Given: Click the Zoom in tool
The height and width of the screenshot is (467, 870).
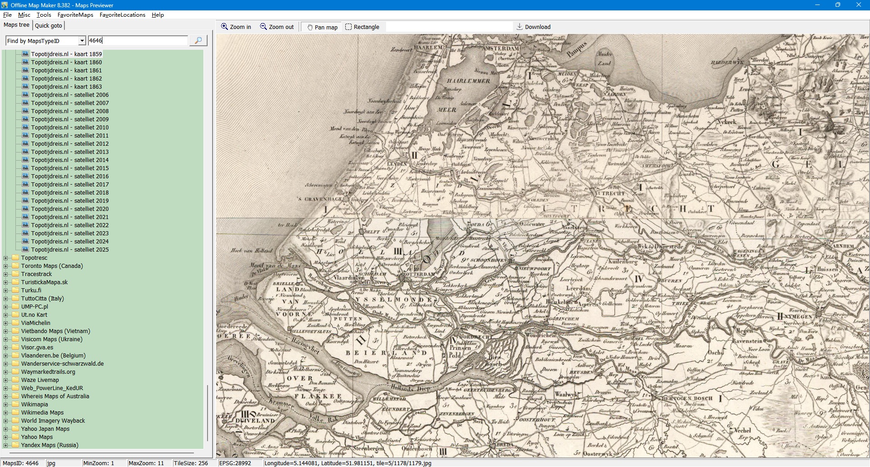Looking at the screenshot, I should (x=236, y=27).
